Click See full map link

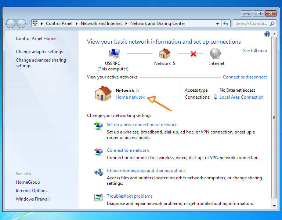[255, 51]
